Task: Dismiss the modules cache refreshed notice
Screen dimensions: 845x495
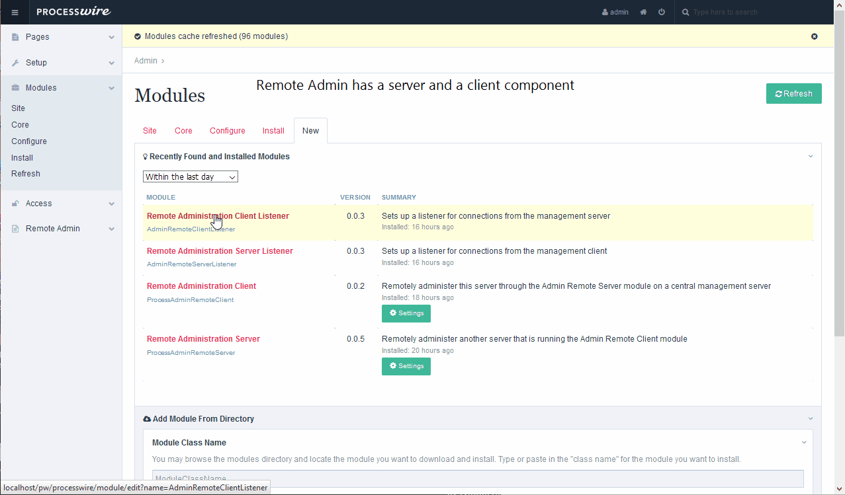Action: point(815,36)
